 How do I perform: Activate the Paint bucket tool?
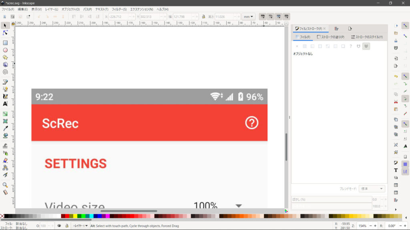coord(5,136)
